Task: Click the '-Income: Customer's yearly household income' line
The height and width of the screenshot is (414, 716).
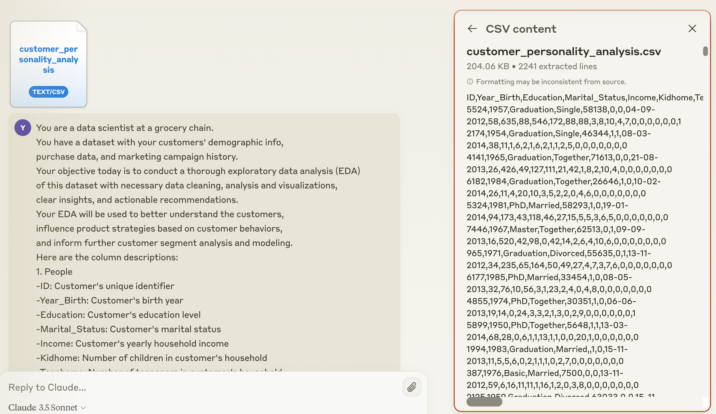Action: tap(132, 344)
